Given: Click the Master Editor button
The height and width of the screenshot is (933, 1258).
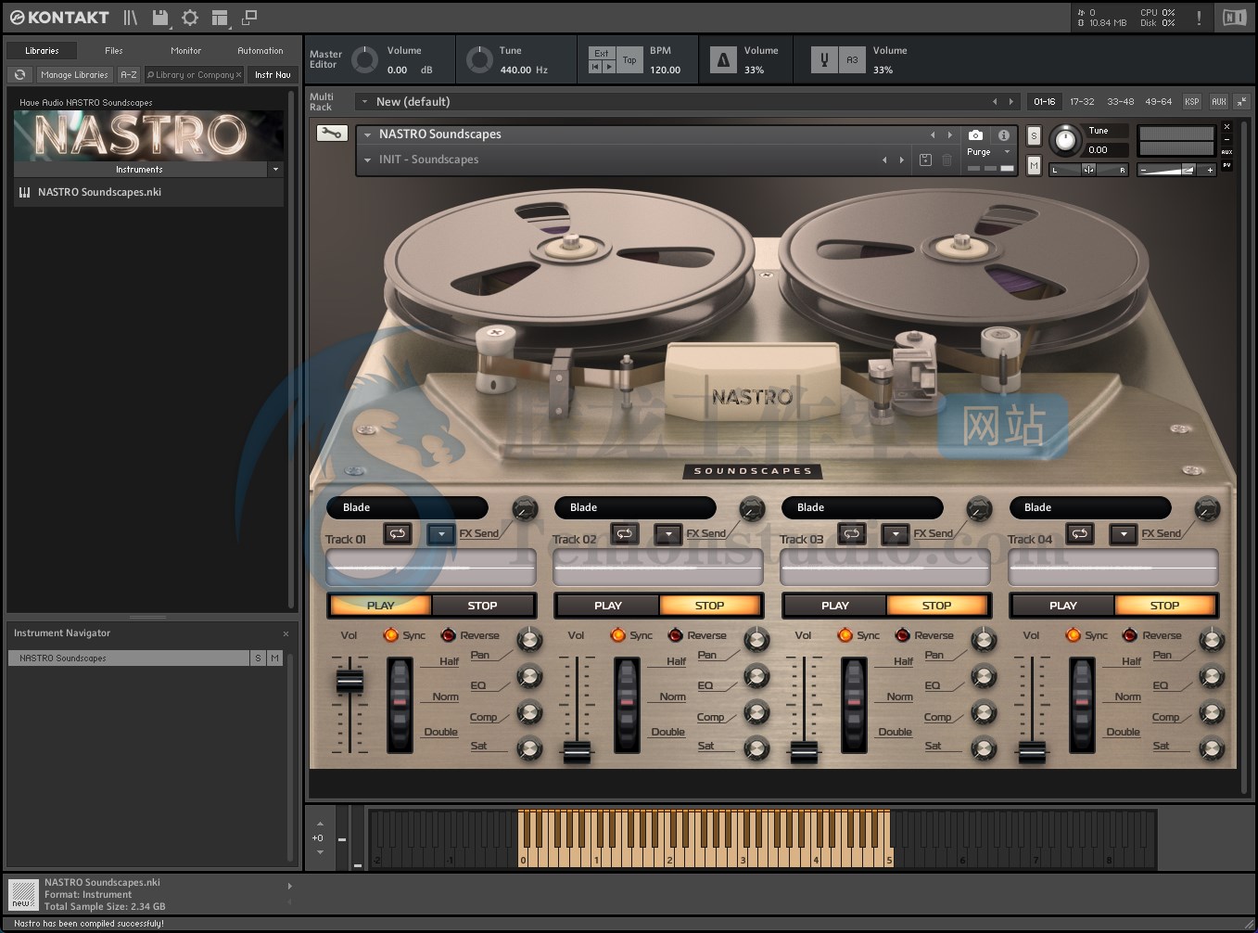Looking at the screenshot, I should (x=325, y=59).
